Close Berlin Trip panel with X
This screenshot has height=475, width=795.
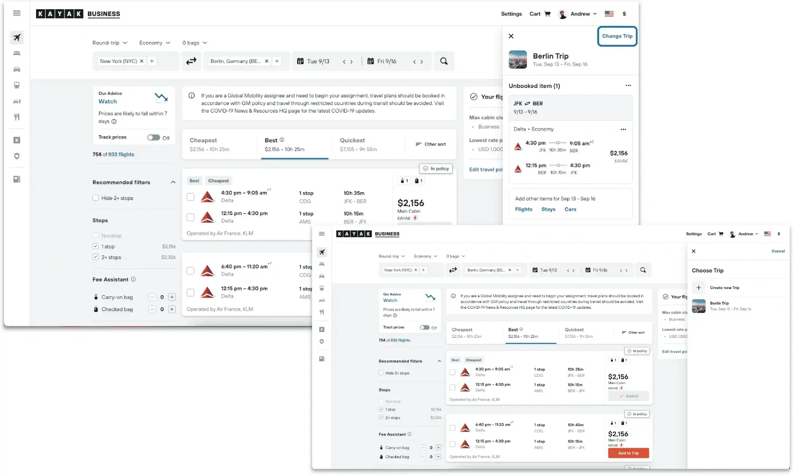pos(511,36)
